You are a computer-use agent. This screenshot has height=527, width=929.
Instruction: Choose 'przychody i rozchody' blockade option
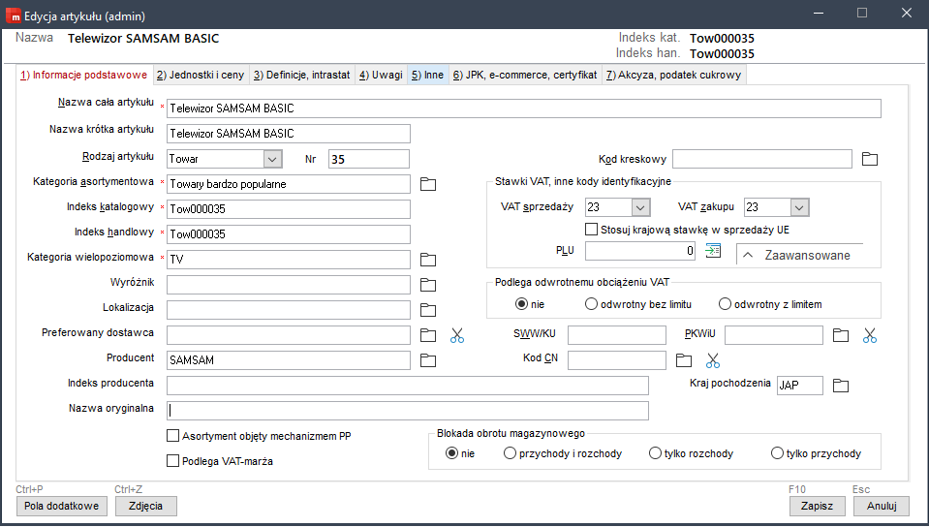point(510,453)
